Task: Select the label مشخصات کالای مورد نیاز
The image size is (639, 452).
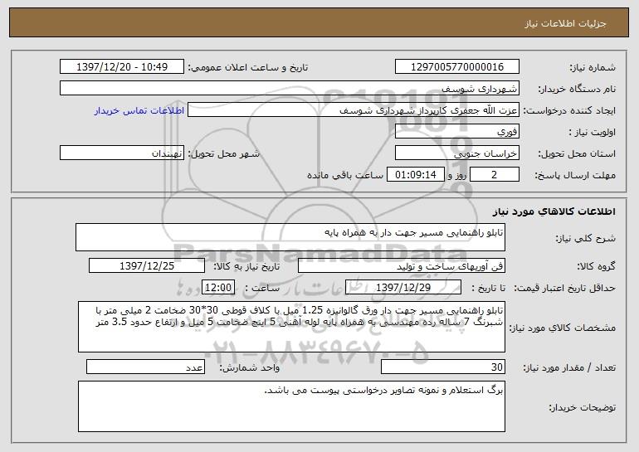Action: click(x=563, y=328)
